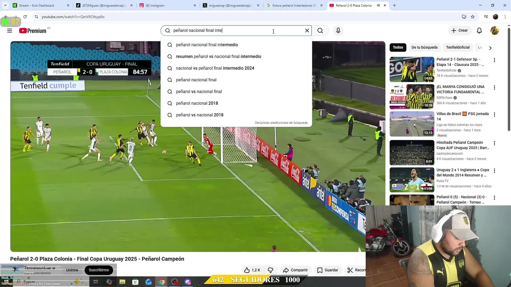
Task: Open a new Chrome tab
Action: (394, 6)
